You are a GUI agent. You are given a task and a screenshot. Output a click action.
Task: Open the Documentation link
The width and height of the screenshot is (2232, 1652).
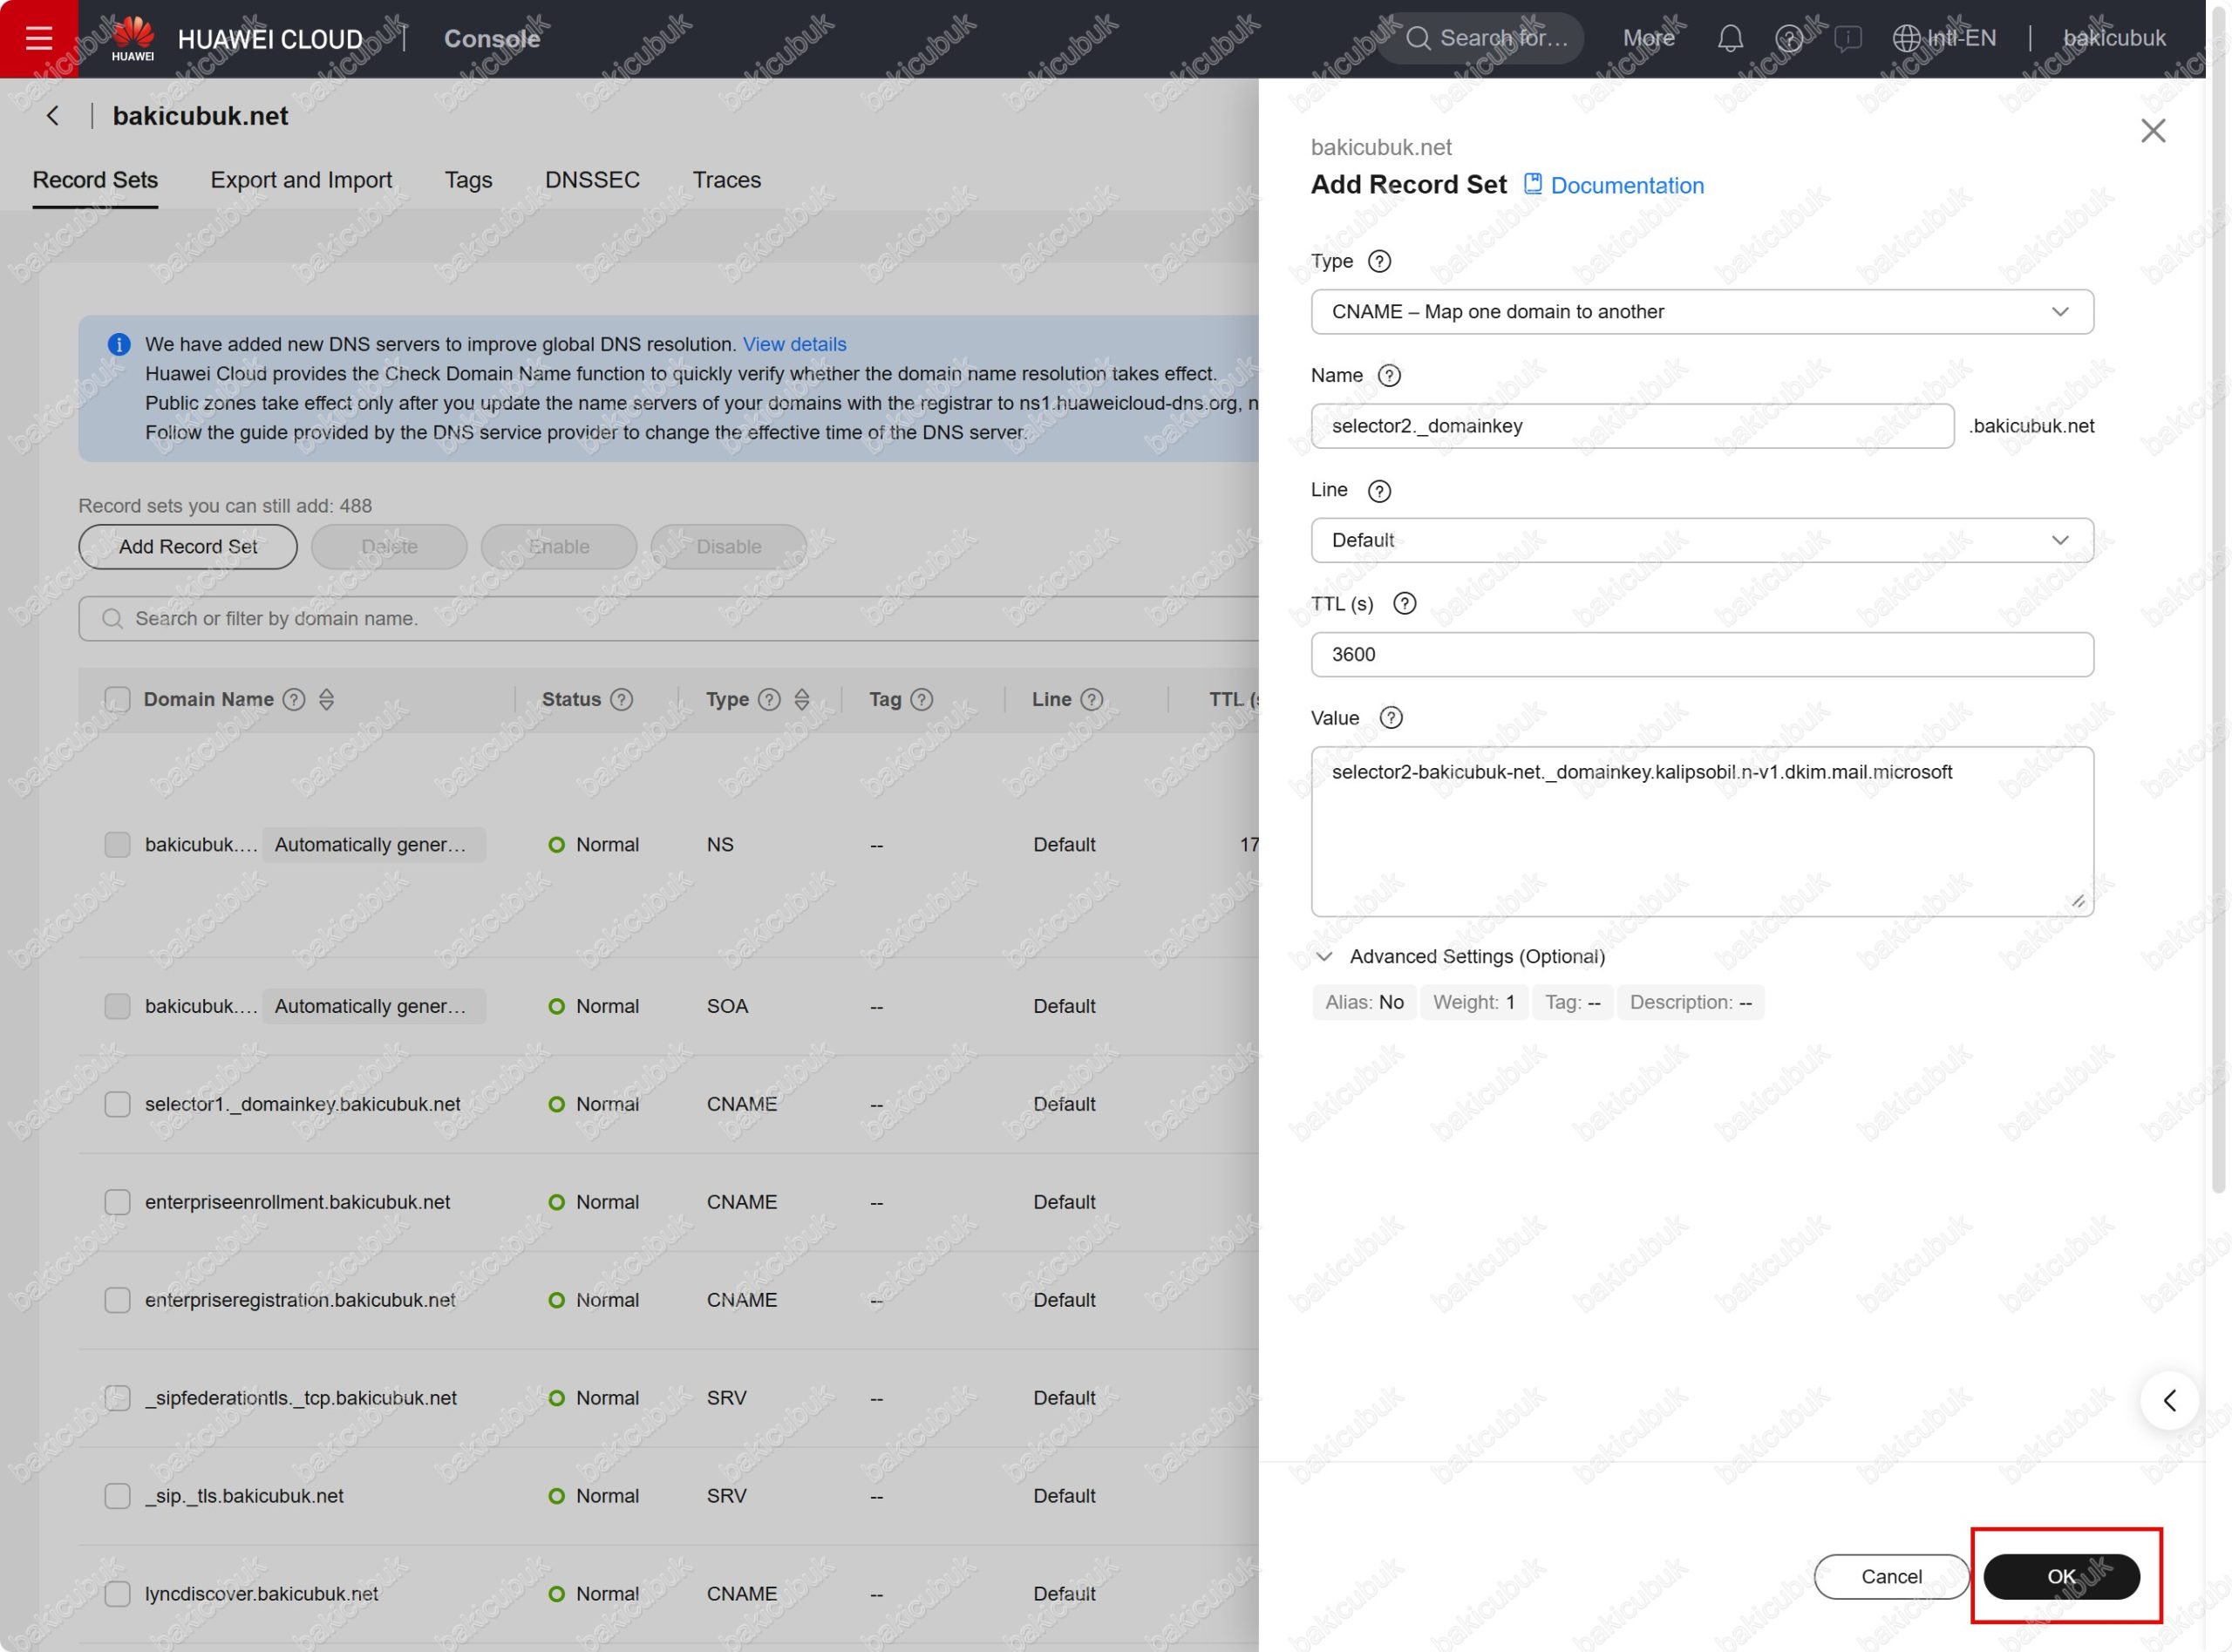click(1625, 186)
